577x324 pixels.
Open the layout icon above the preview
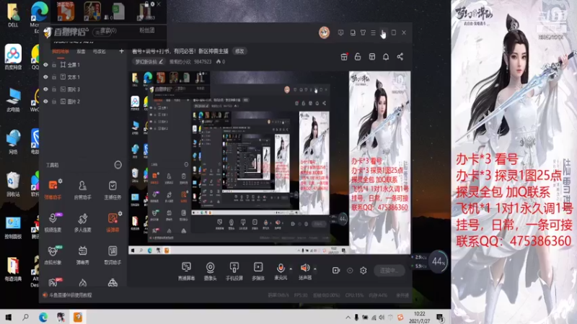pos(372,57)
